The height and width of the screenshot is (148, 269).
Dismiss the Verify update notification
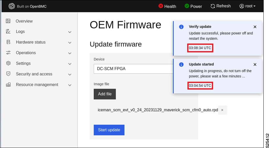pyautogui.click(x=255, y=27)
